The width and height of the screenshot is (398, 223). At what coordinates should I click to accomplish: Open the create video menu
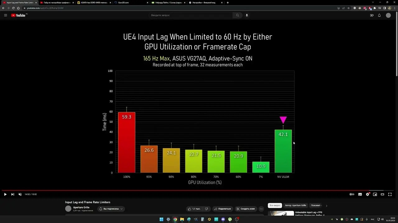372,15
